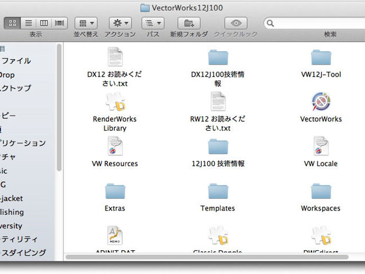Select the ADINIT.DAT memo file icon
Screen dimensions: 365x274
[x=115, y=235]
